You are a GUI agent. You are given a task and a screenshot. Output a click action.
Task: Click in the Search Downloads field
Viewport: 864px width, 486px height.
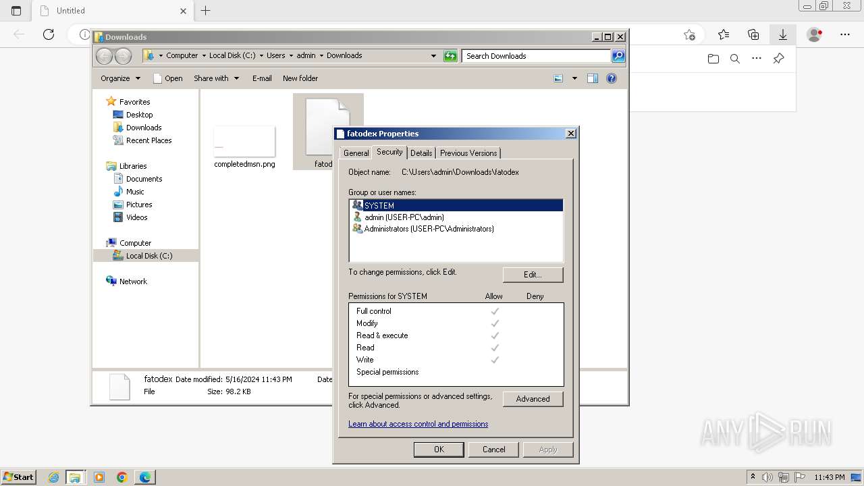click(x=537, y=56)
